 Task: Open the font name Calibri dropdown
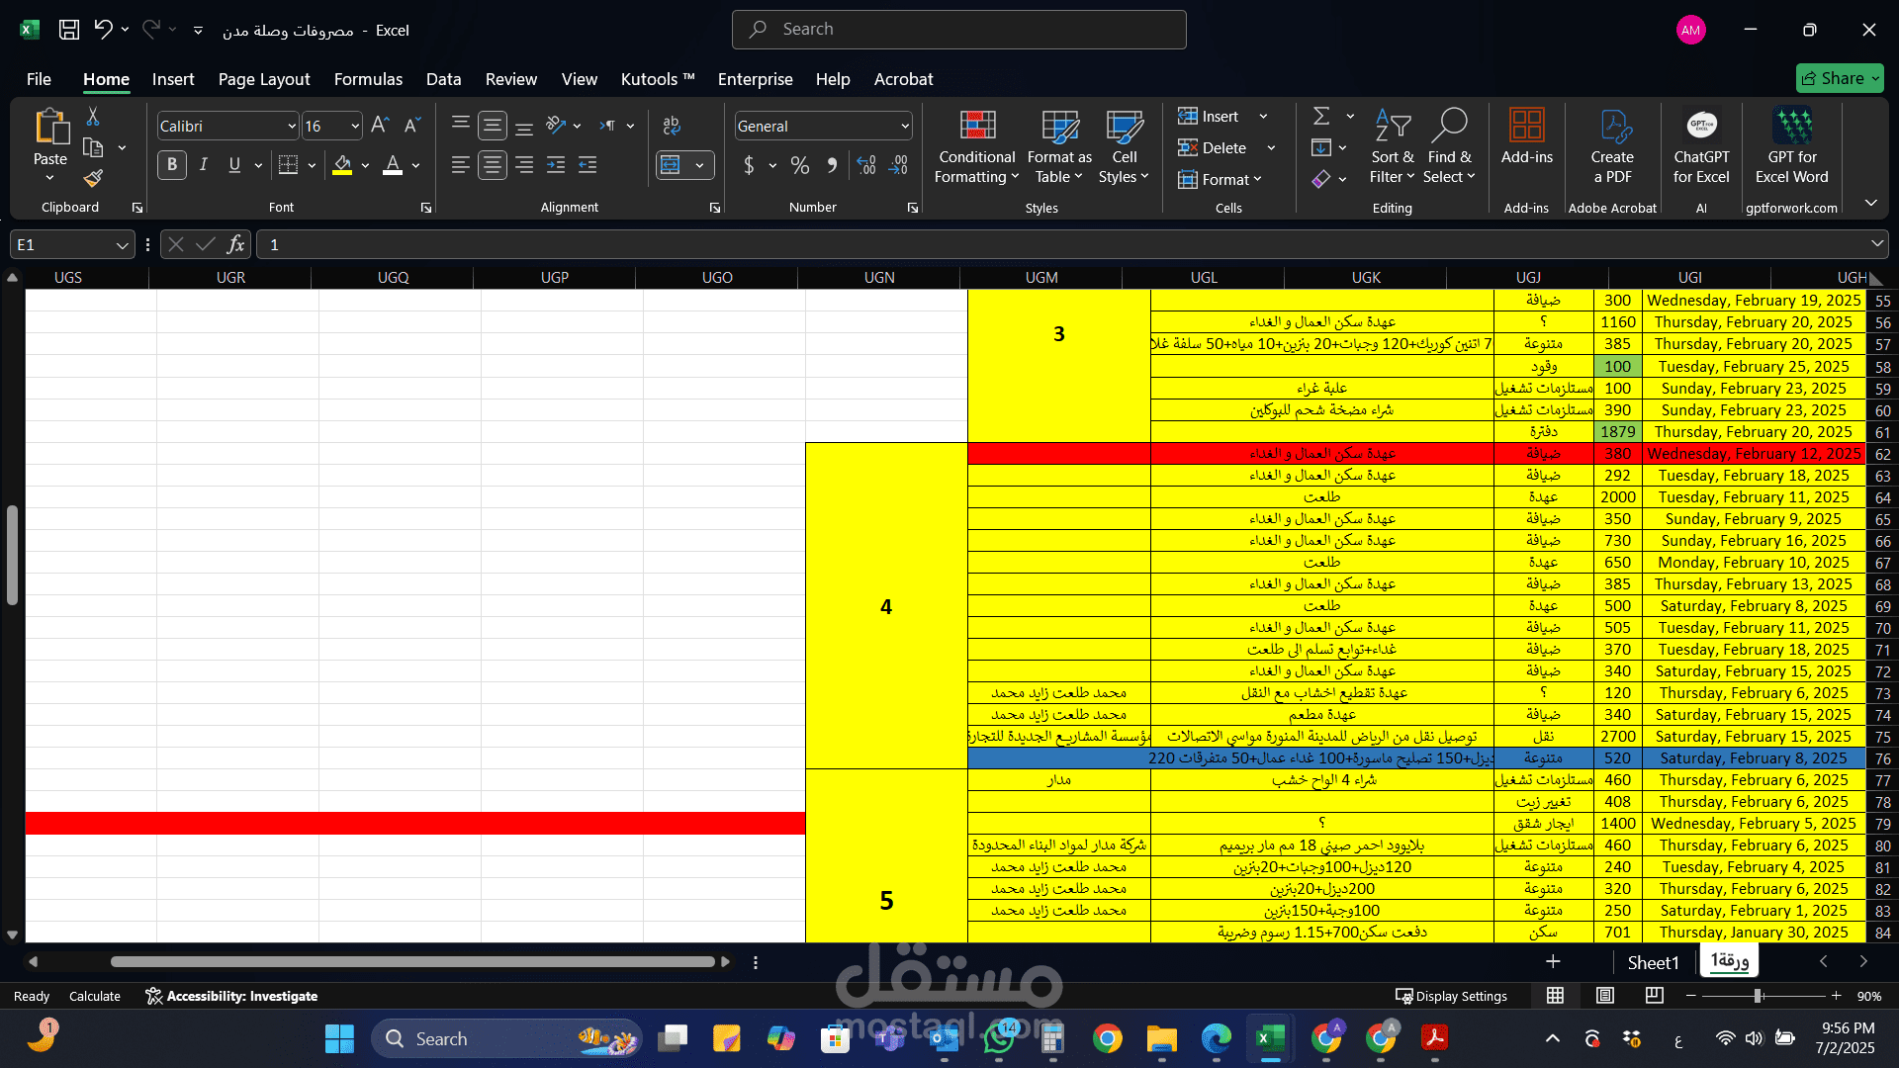coord(292,127)
